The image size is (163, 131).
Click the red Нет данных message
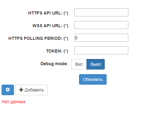point(14,102)
